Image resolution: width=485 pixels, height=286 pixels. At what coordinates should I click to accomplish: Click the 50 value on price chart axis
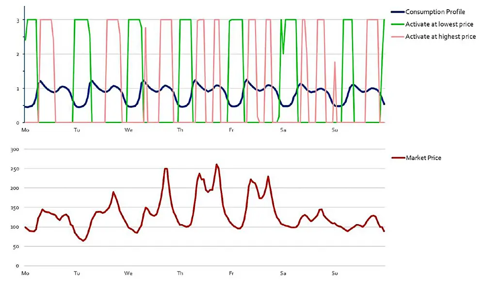pos(16,247)
